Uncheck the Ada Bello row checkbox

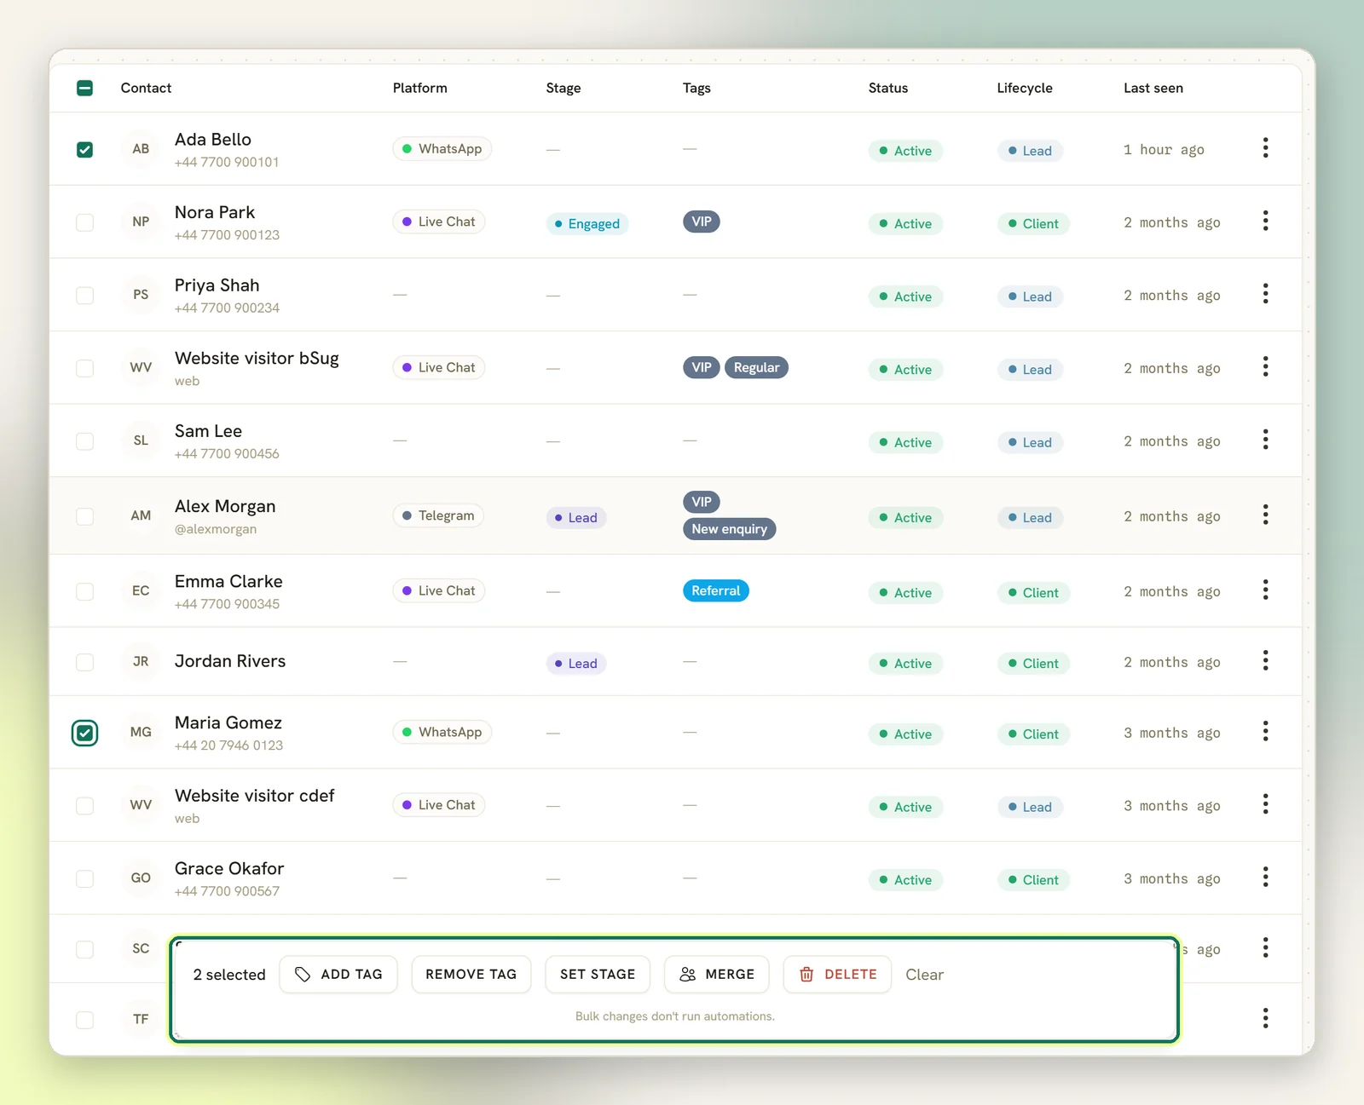pyautogui.click(x=84, y=150)
